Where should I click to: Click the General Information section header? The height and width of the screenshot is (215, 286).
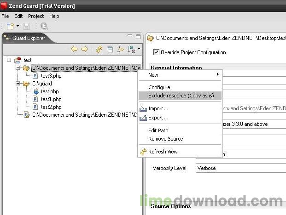[176, 68]
